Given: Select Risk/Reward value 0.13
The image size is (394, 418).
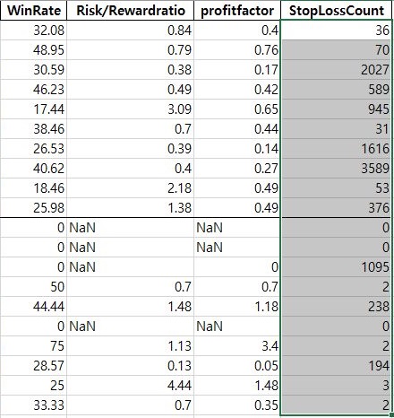Looking at the screenshot, I should pos(131,366).
